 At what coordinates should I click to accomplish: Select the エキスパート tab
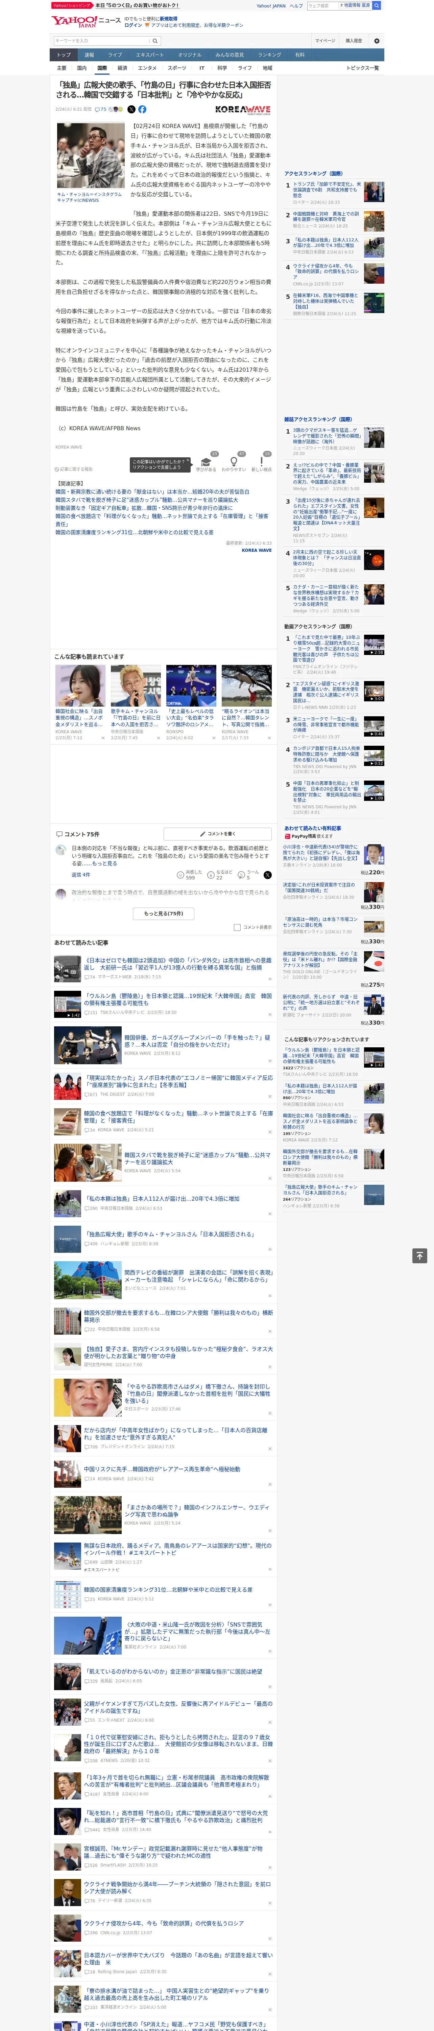(150, 54)
